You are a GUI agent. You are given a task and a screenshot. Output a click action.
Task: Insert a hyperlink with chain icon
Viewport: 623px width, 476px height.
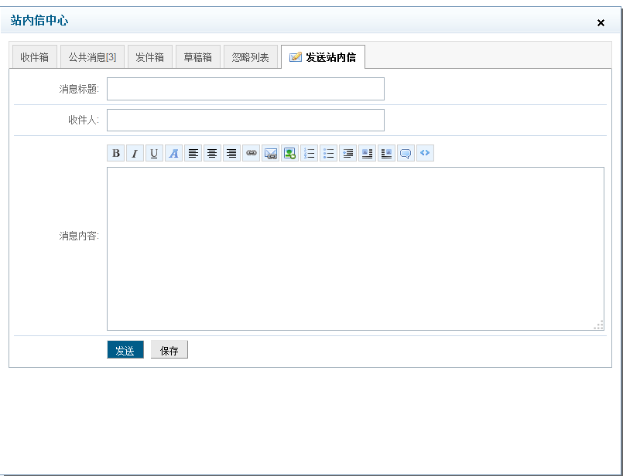point(251,153)
